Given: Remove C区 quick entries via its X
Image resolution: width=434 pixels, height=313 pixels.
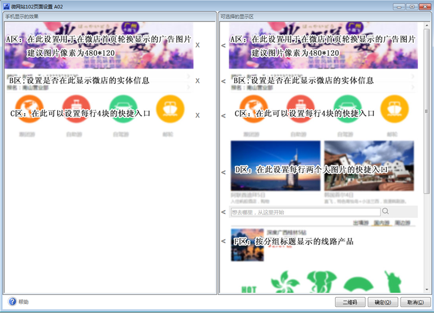Looking at the screenshot, I should 198,115.
